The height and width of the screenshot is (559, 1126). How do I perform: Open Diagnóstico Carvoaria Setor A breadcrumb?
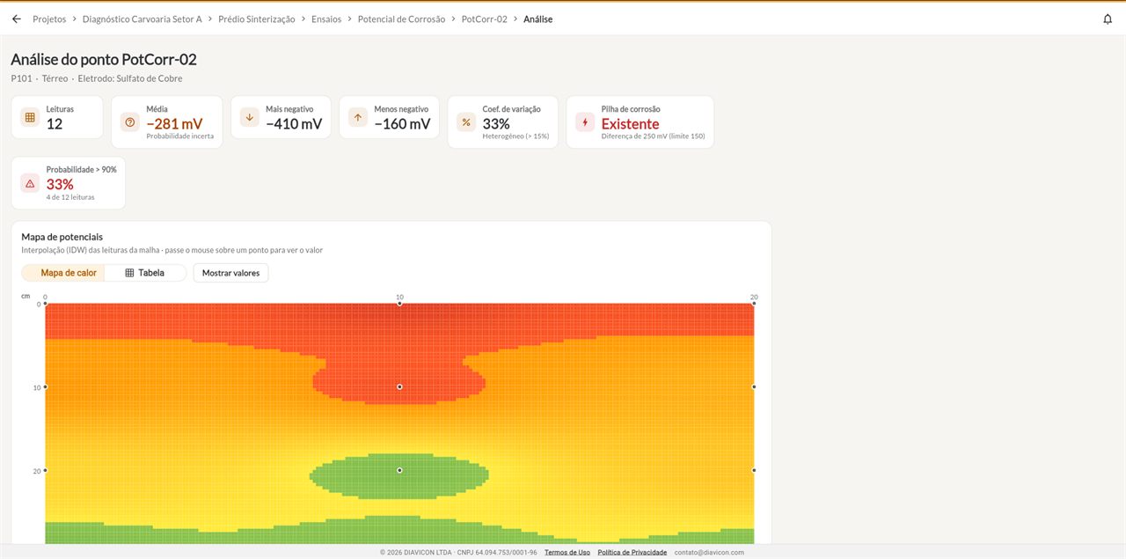143,18
